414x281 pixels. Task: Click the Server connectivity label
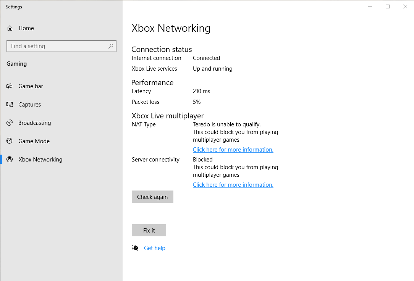[155, 160]
